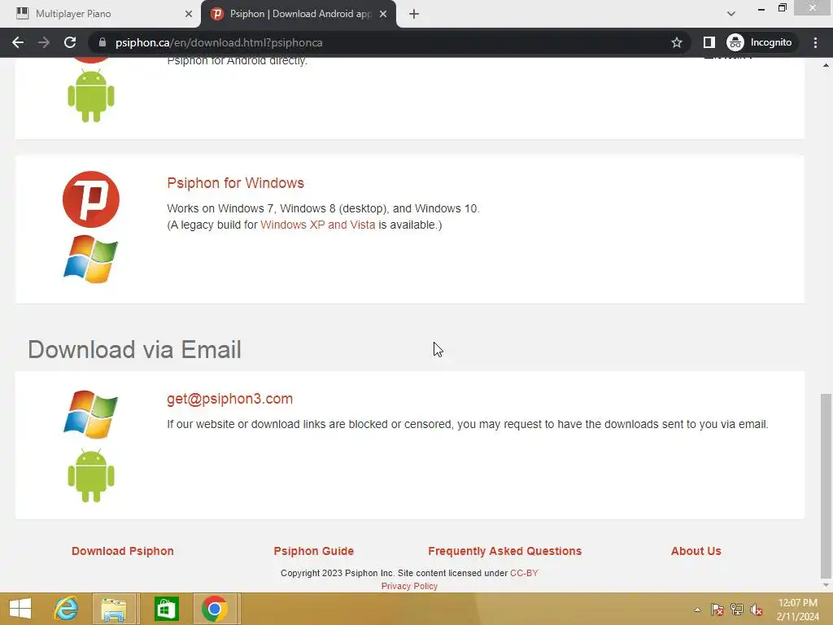Image resolution: width=833 pixels, height=625 pixels.
Task: Open the CC-BY license link
Action: tap(524, 573)
